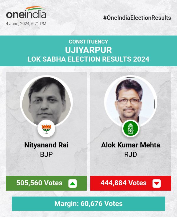Click the UJIYARPUR constituency title
177x222 pixels.
88,50
